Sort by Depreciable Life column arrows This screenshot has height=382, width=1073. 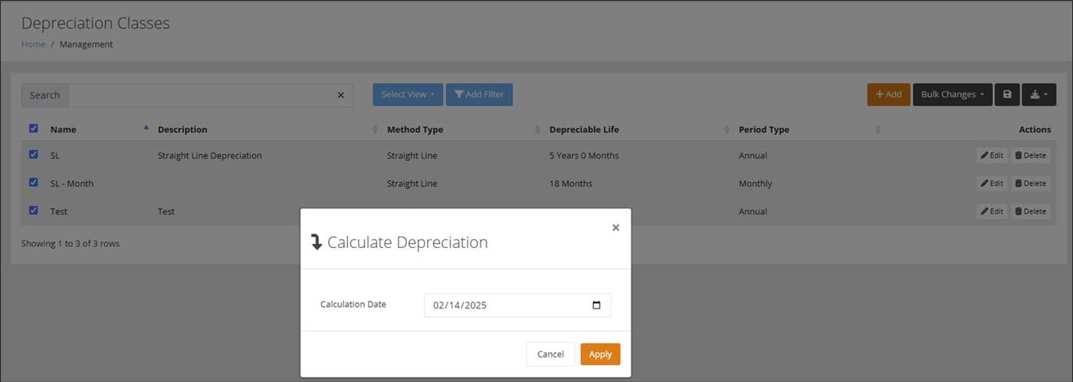click(x=727, y=129)
